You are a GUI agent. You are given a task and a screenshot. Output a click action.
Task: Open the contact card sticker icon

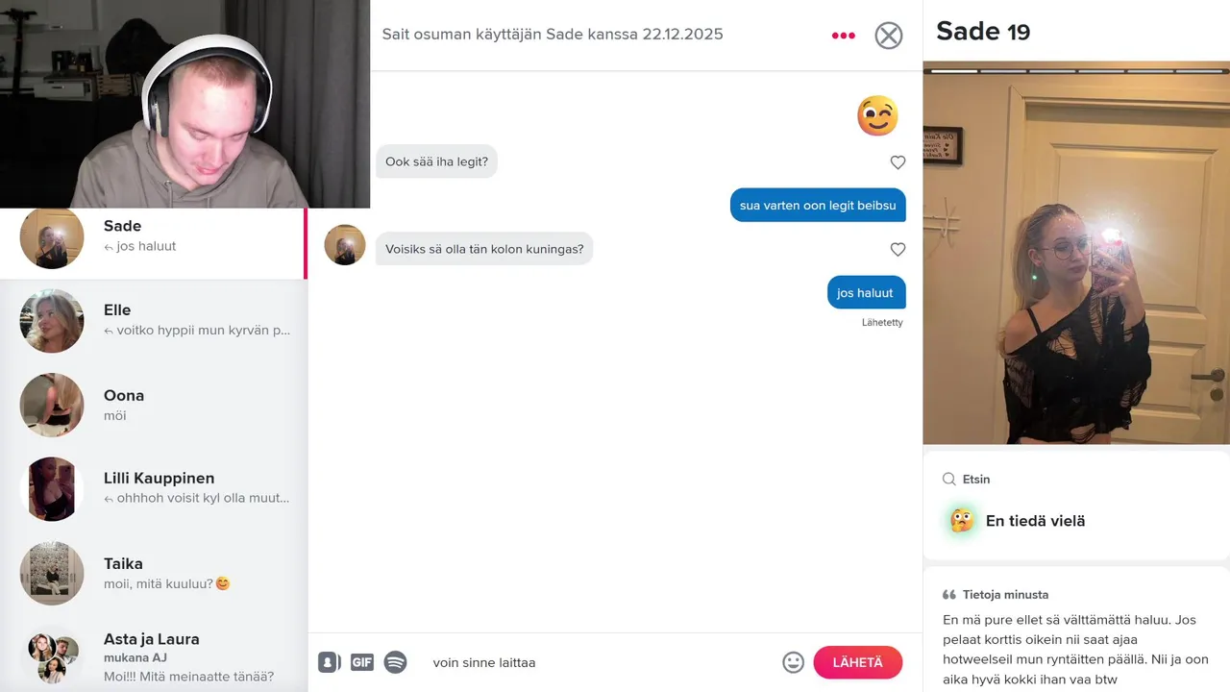(x=330, y=662)
